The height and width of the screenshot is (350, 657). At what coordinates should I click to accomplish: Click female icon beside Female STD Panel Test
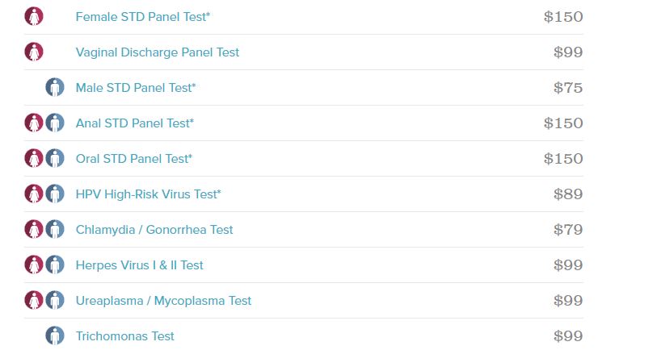click(34, 17)
